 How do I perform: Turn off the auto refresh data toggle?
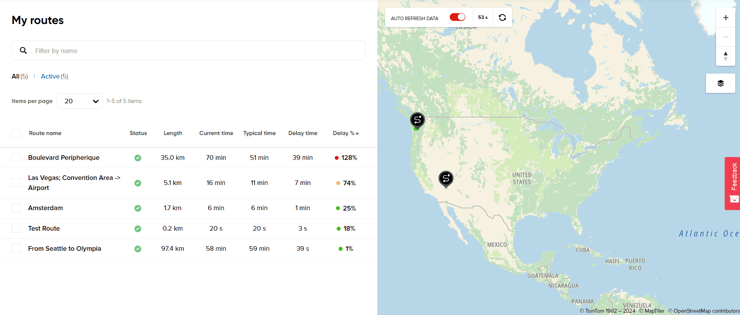tap(457, 17)
